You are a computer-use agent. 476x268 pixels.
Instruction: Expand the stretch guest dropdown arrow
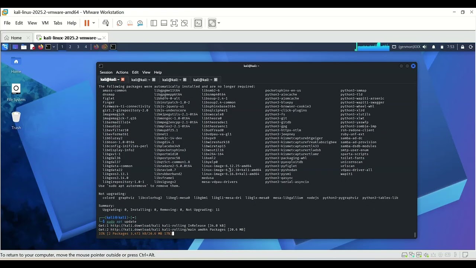[x=219, y=23]
